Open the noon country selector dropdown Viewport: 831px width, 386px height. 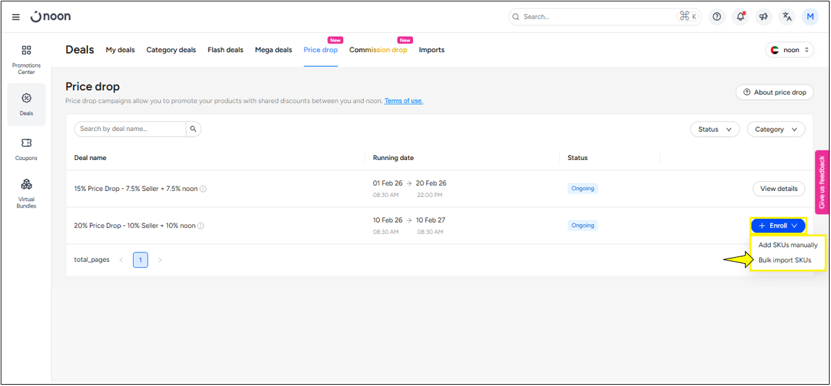[x=789, y=50]
